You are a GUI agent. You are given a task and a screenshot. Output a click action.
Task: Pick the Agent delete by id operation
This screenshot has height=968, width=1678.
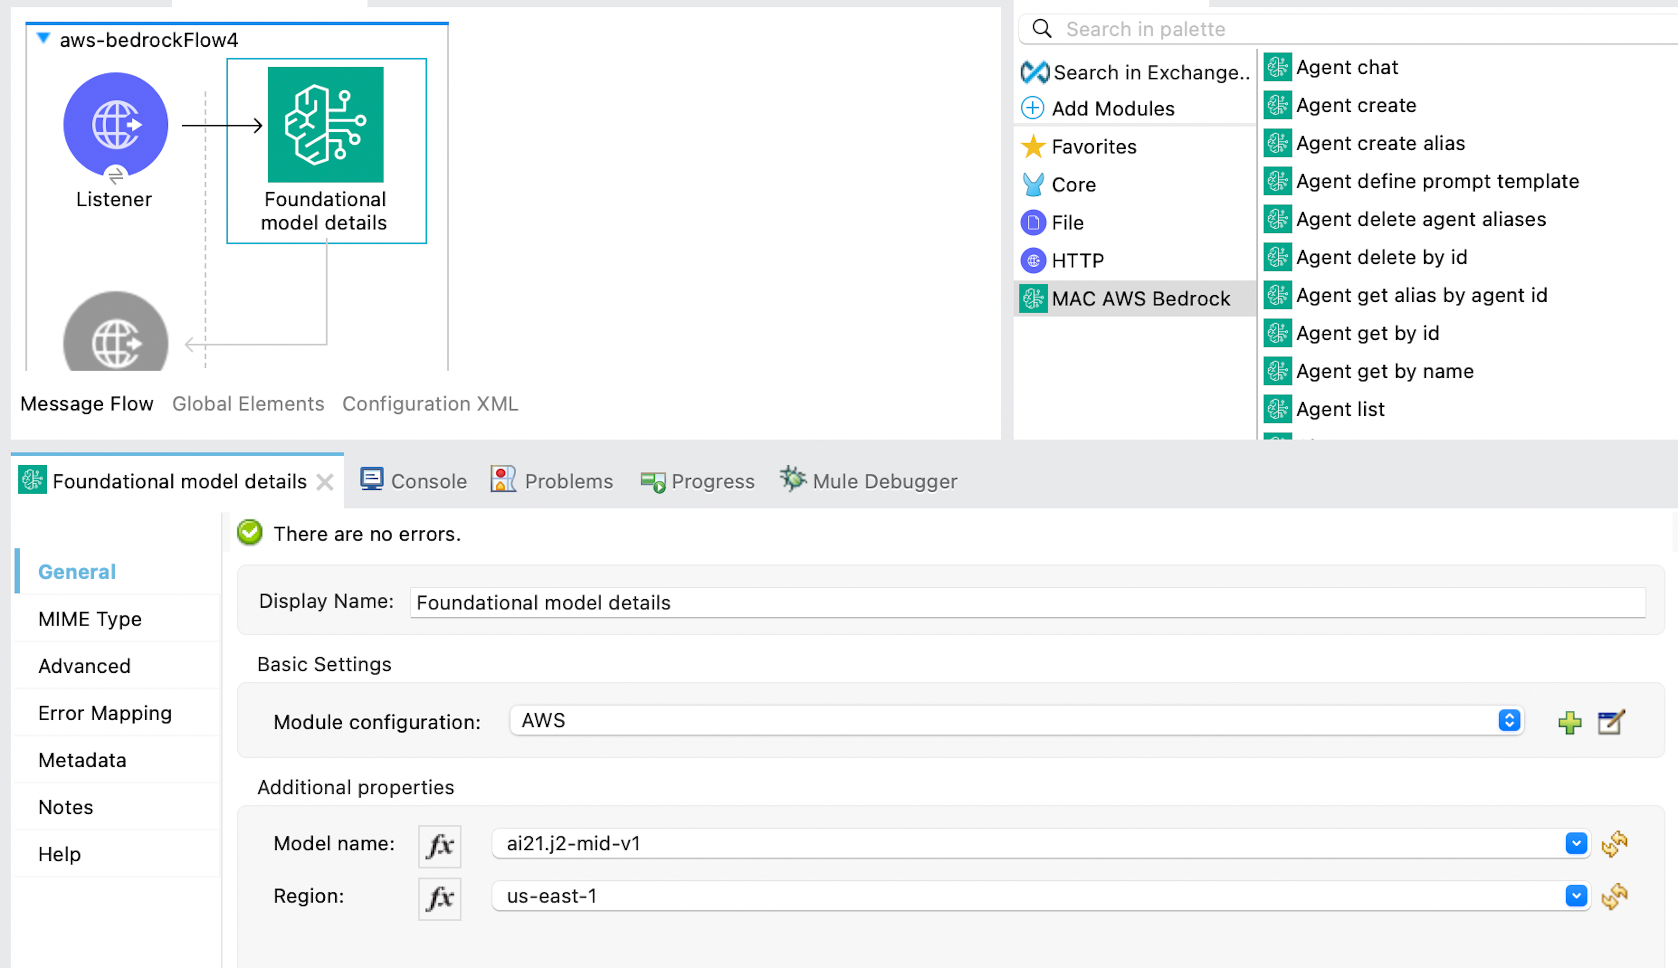tap(1366, 256)
